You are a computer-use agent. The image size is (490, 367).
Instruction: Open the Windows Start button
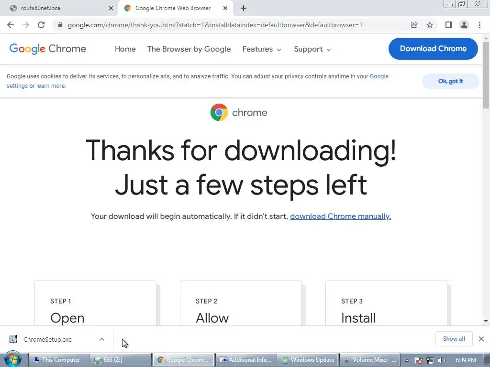coord(13,359)
